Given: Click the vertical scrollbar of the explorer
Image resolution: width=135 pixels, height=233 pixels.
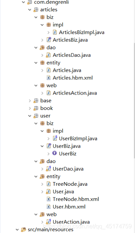Looking at the screenshot, I should pos(134,101).
